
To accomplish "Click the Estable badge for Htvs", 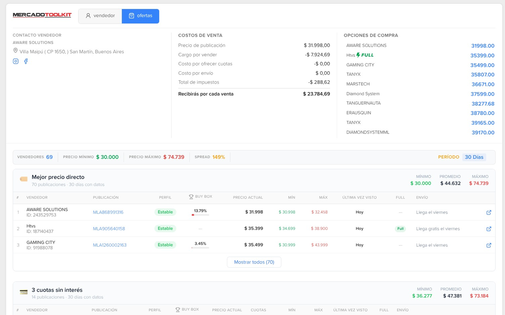I will point(165,228).
